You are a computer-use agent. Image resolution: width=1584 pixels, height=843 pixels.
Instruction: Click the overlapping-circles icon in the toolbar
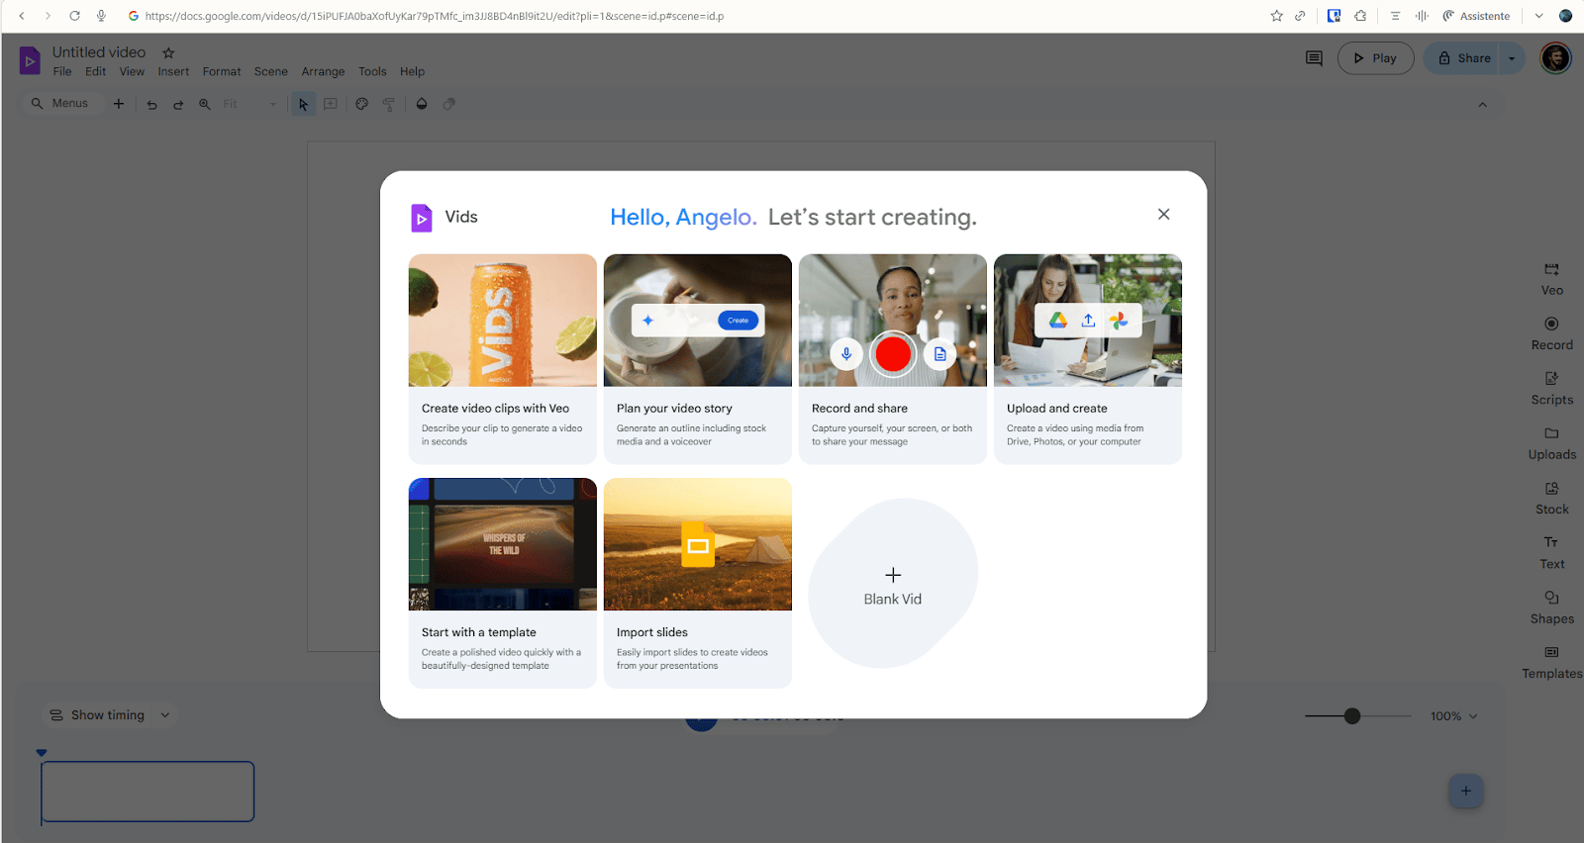coord(449,104)
